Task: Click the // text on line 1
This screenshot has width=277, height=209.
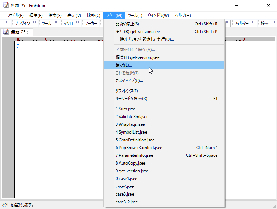Action: tap(18, 45)
